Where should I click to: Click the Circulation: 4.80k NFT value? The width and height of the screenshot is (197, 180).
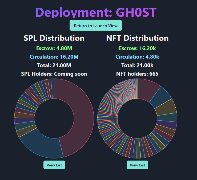coord(137,57)
